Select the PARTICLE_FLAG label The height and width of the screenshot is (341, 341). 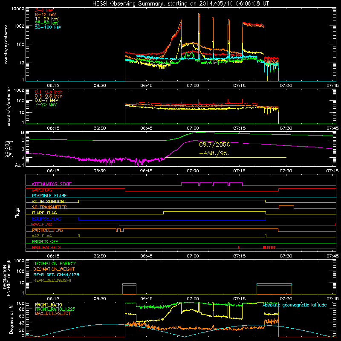point(48,230)
